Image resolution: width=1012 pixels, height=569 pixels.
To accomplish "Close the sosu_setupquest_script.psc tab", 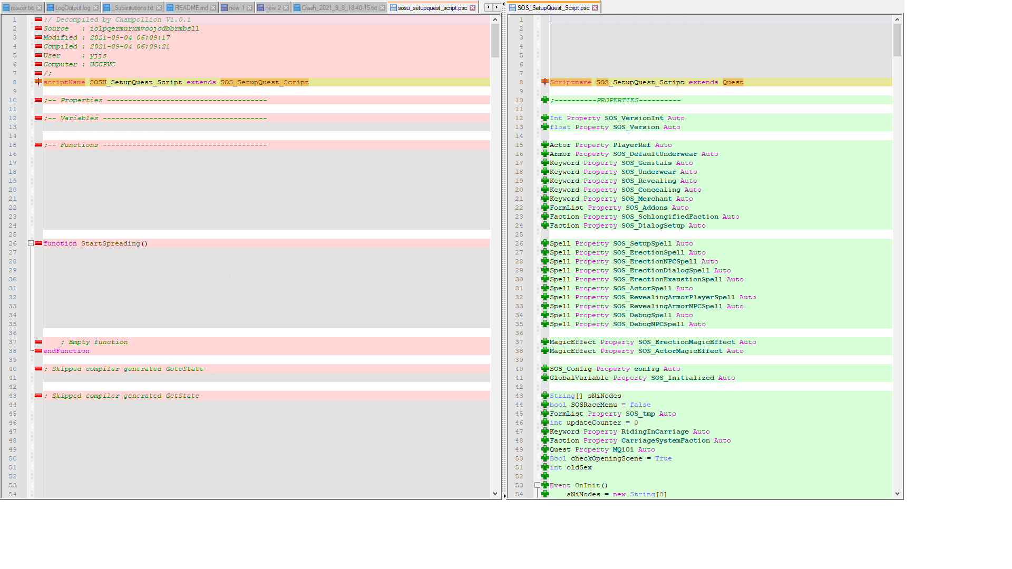I will coord(473,8).
